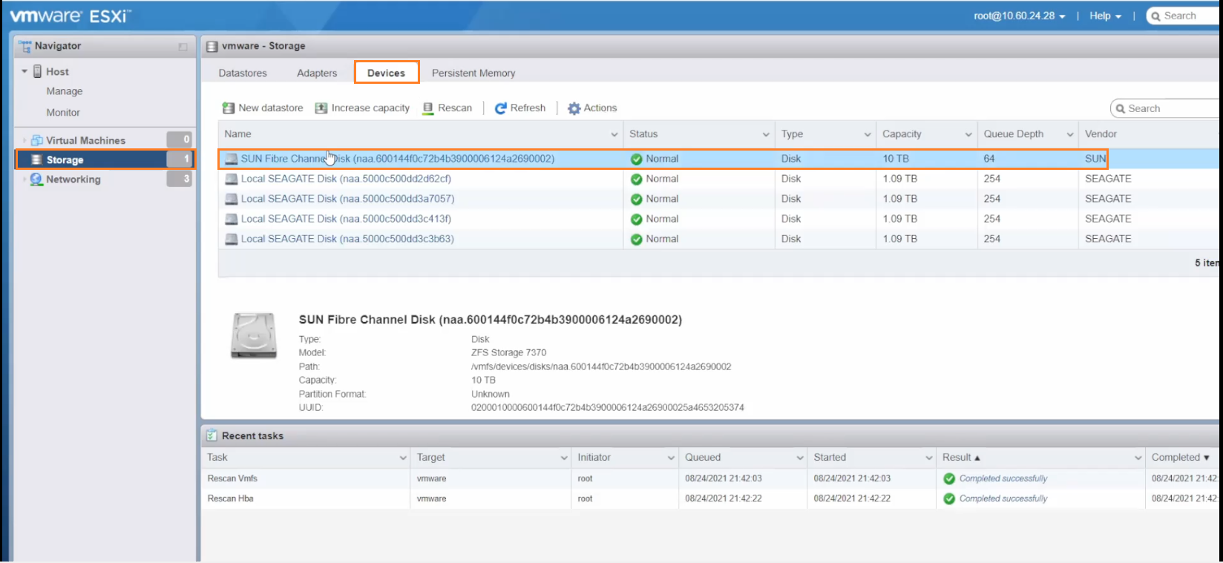Click Normal status icon of SUN disk
The image size is (1223, 563).
636,159
